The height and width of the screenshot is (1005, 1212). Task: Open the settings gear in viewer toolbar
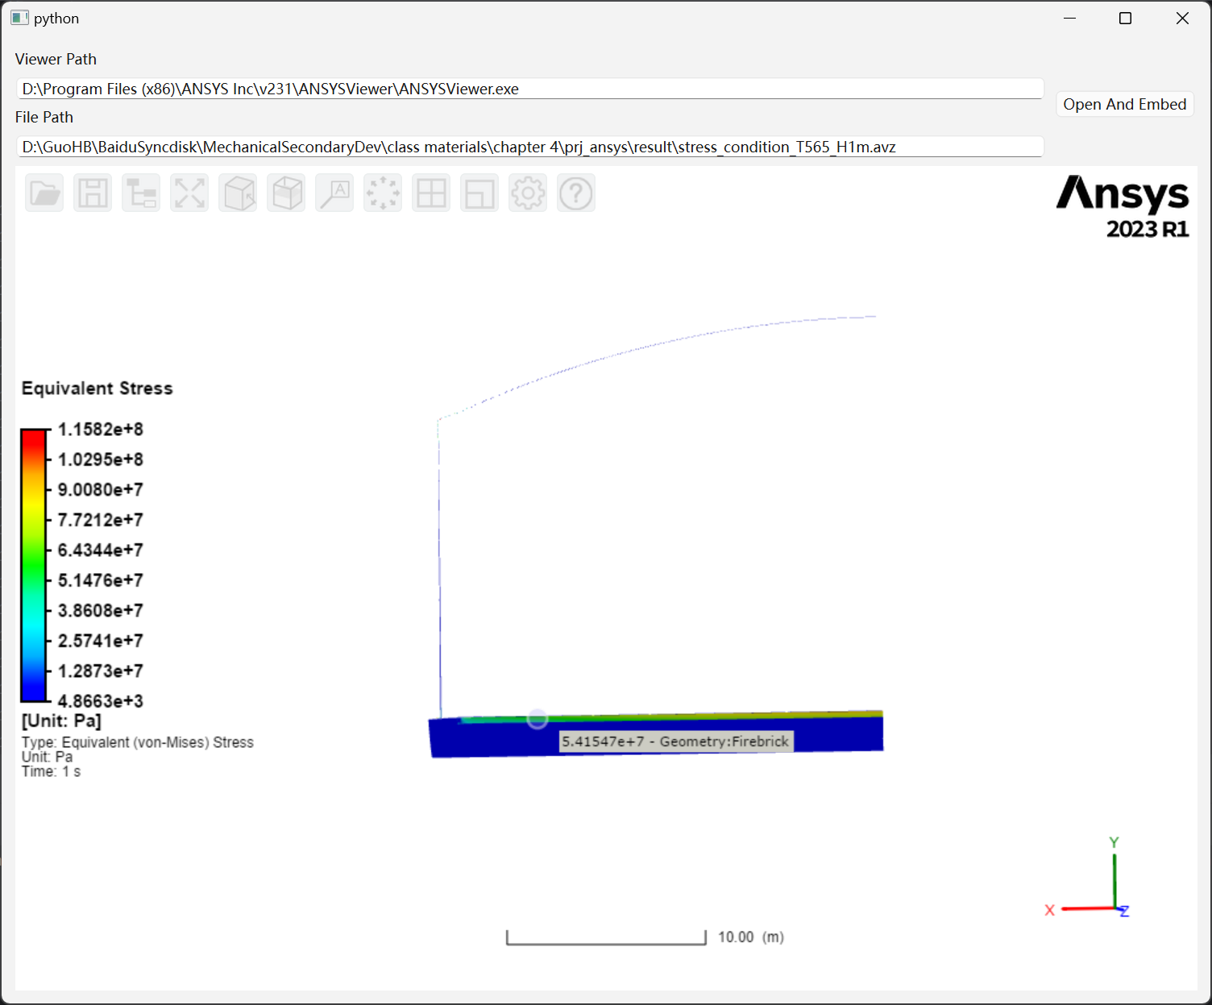coord(528,193)
